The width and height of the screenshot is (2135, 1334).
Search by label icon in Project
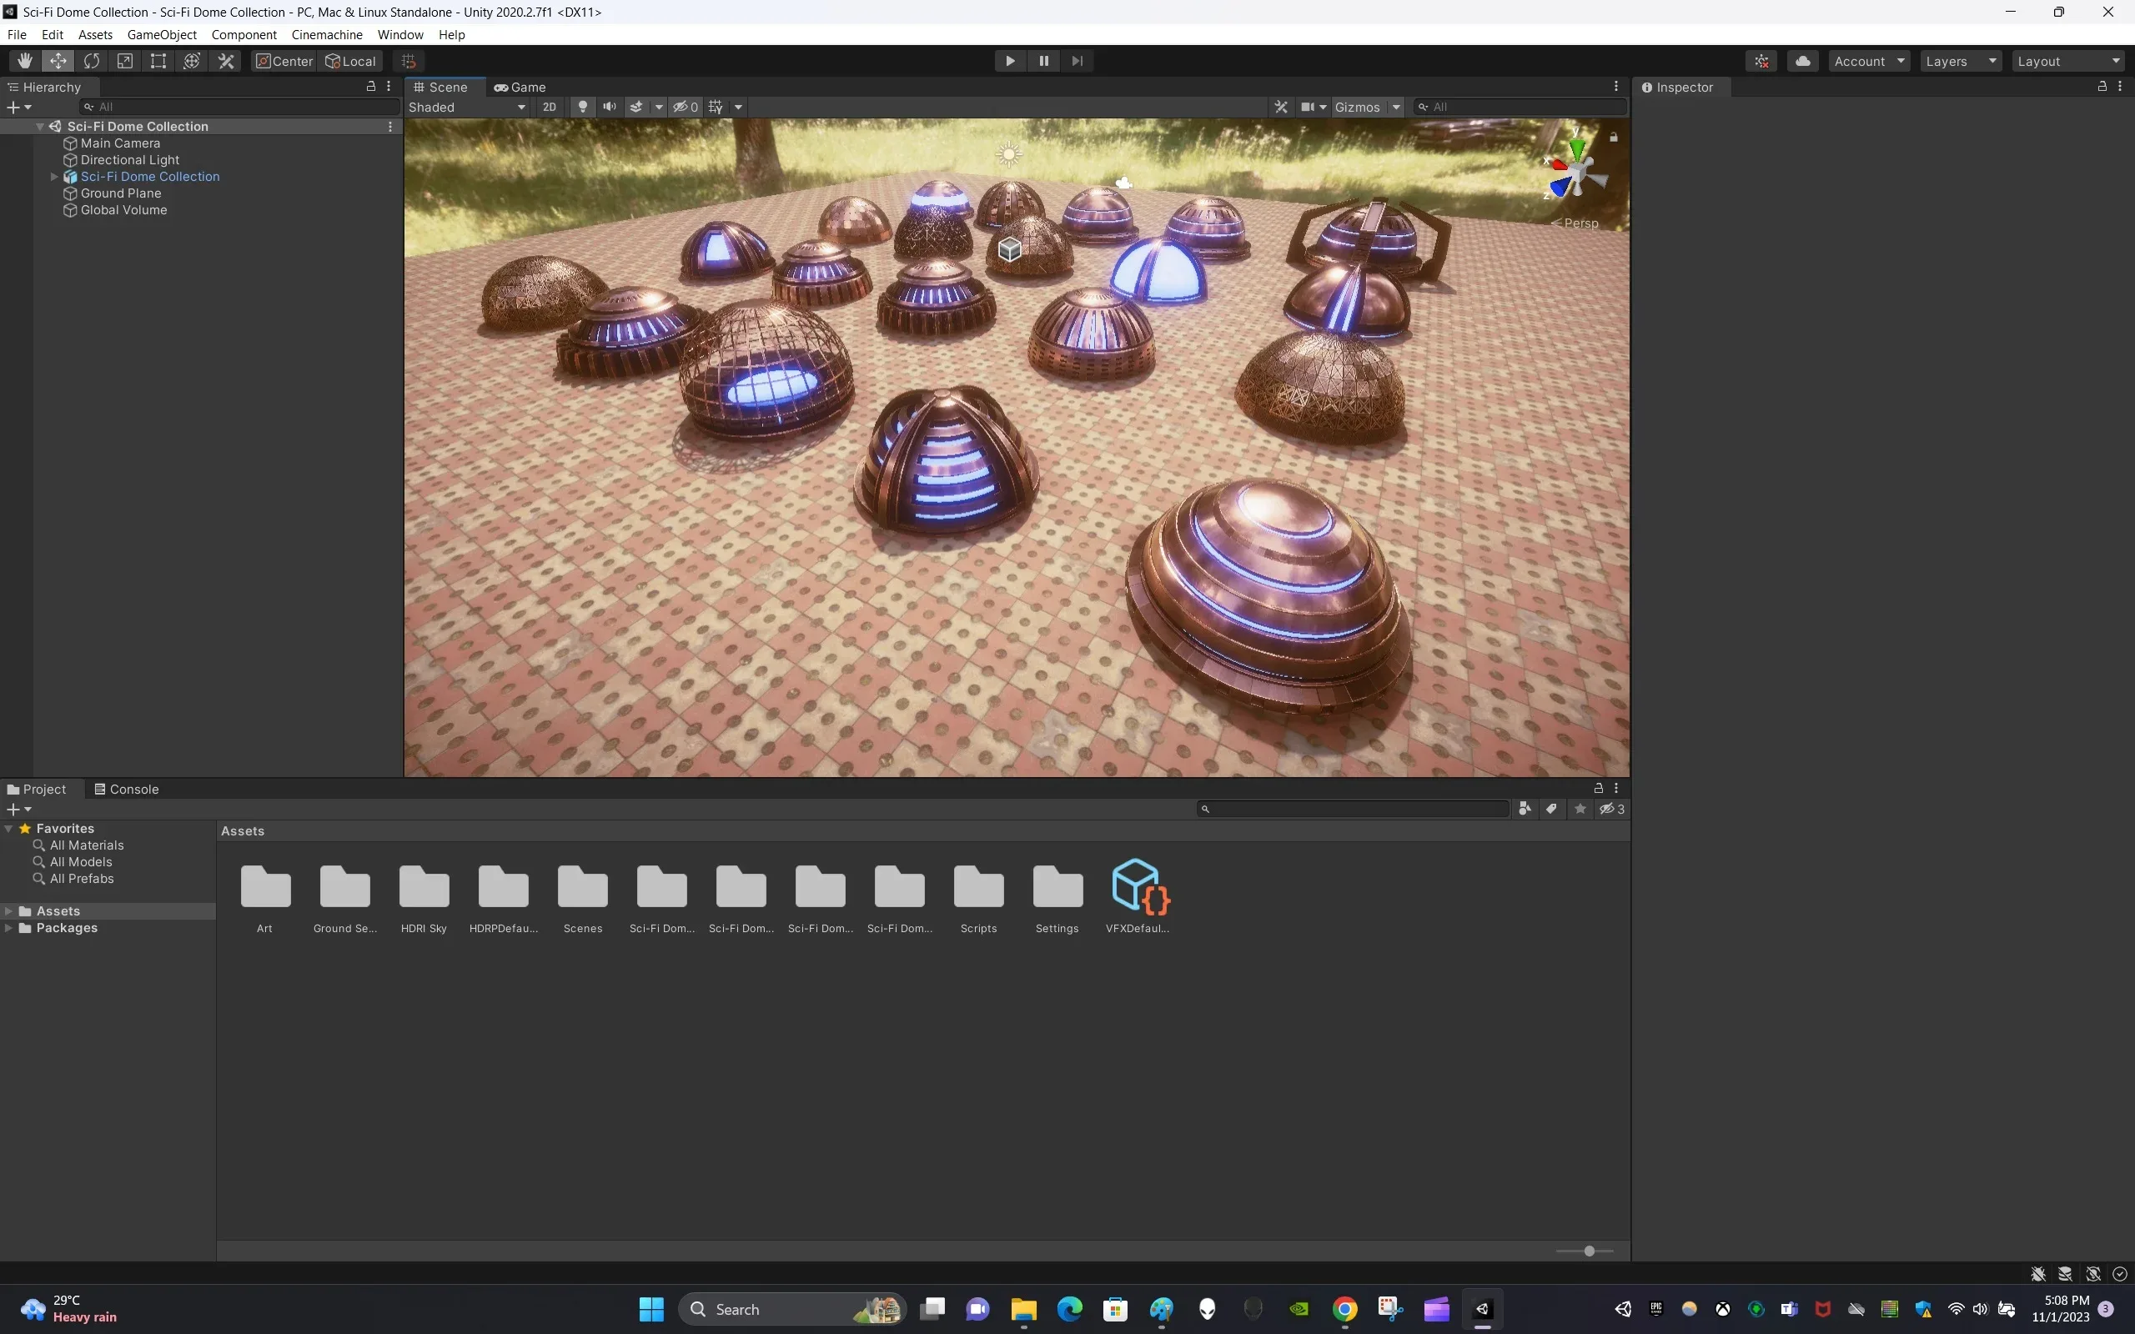(x=1552, y=809)
